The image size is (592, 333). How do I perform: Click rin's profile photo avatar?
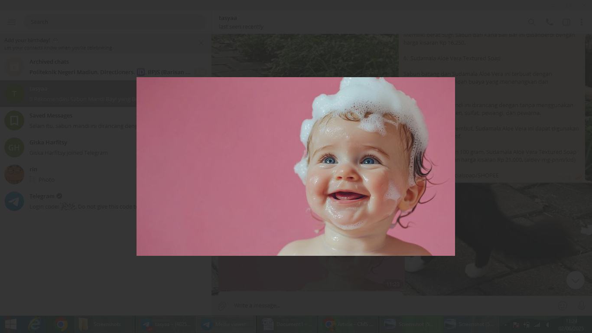click(x=14, y=174)
